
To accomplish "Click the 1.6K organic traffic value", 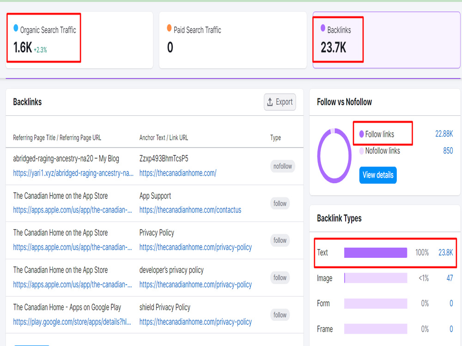I will coord(23,48).
